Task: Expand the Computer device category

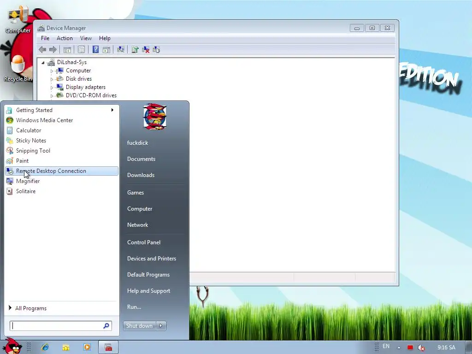Action: [52, 71]
